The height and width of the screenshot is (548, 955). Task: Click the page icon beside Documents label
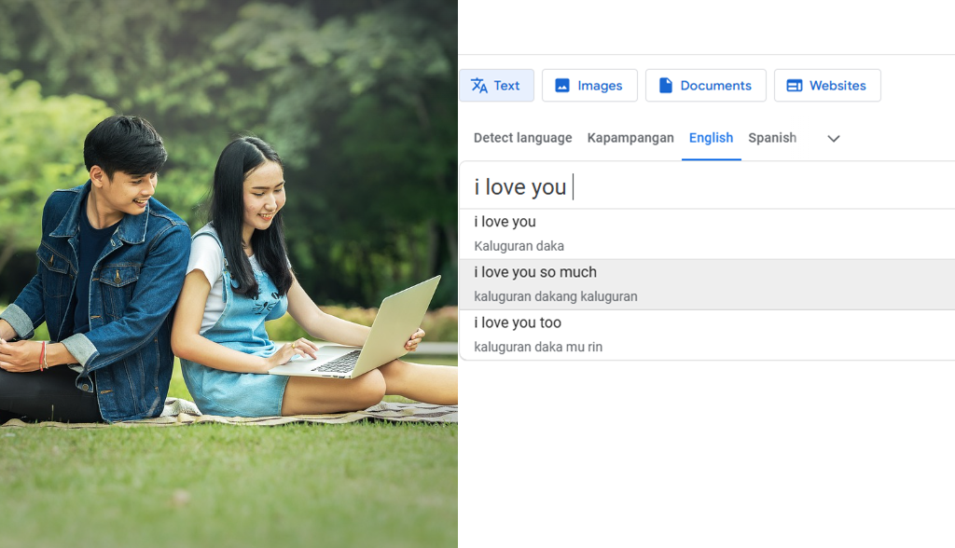[666, 85]
